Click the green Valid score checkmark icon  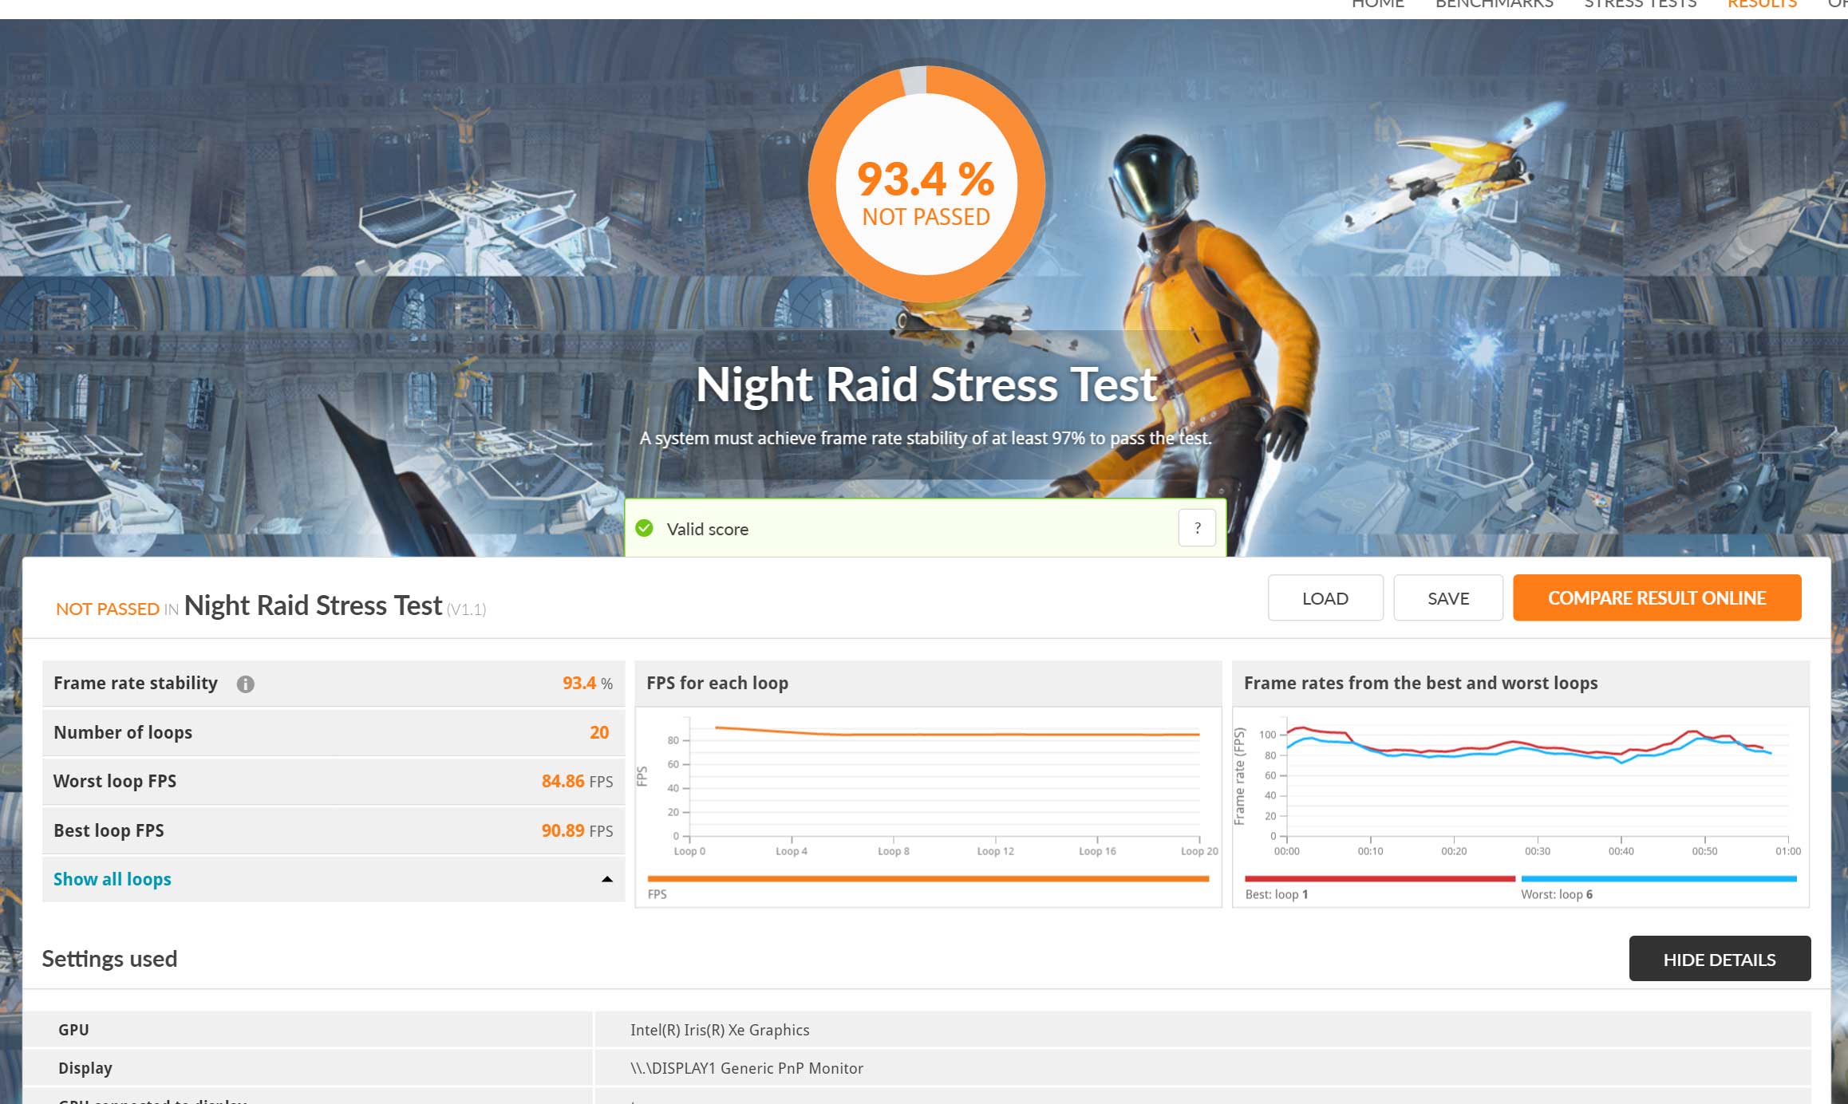(645, 528)
